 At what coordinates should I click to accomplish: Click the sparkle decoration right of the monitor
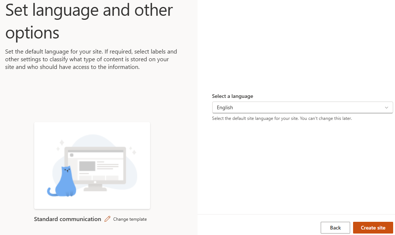point(133,151)
